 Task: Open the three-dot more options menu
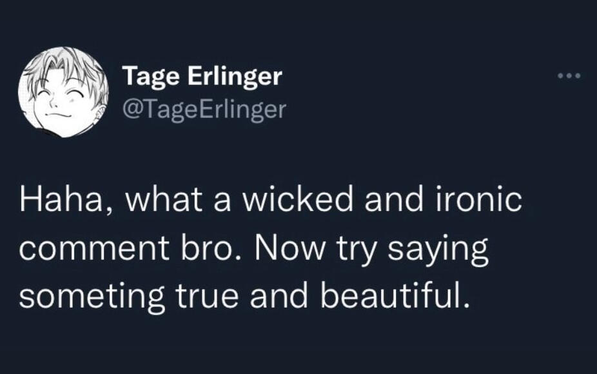(x=569, y=77)
